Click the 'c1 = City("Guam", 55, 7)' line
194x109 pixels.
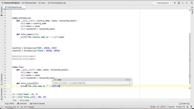tap(25, 94)
